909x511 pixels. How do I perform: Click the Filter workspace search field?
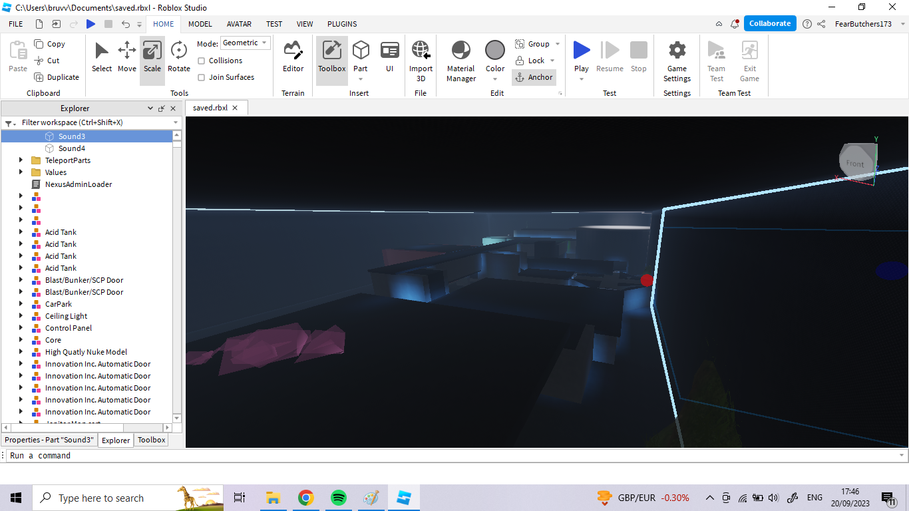click(x=92, y=122)
